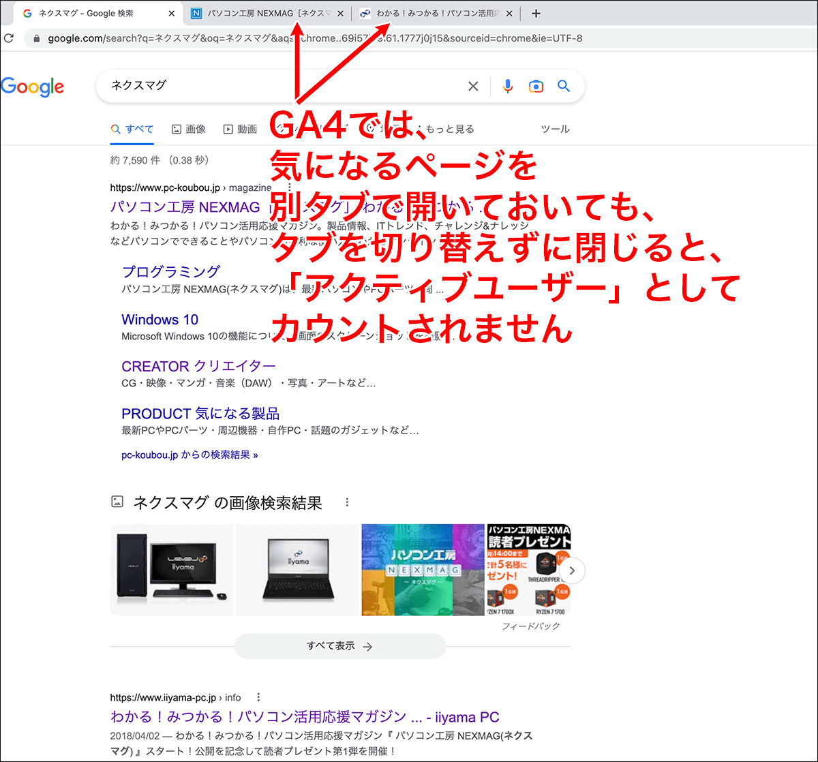Open the colorful NEXMAG logo thumbnail
This screenshot has width=818, height=762.
[423, 570]
